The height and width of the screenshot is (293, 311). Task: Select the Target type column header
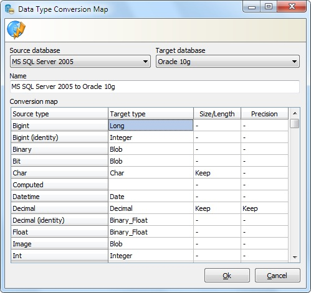coord(151,114)
